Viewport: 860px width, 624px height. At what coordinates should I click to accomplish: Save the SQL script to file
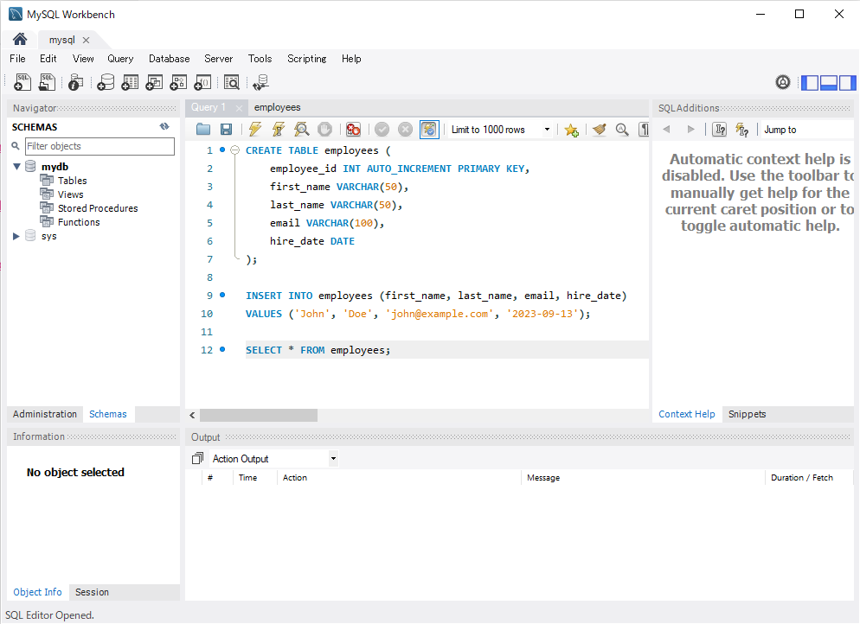tap(226, 130)
